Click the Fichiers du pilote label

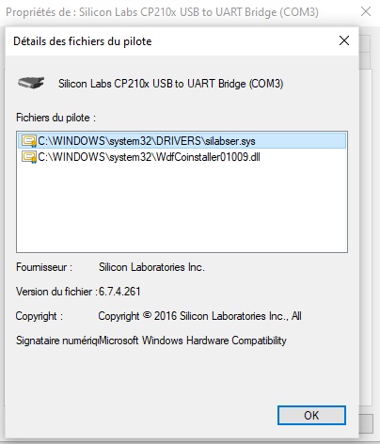55,118
